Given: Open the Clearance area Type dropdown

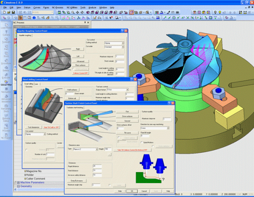Looking at the screenshot, I should coord(85,149).
